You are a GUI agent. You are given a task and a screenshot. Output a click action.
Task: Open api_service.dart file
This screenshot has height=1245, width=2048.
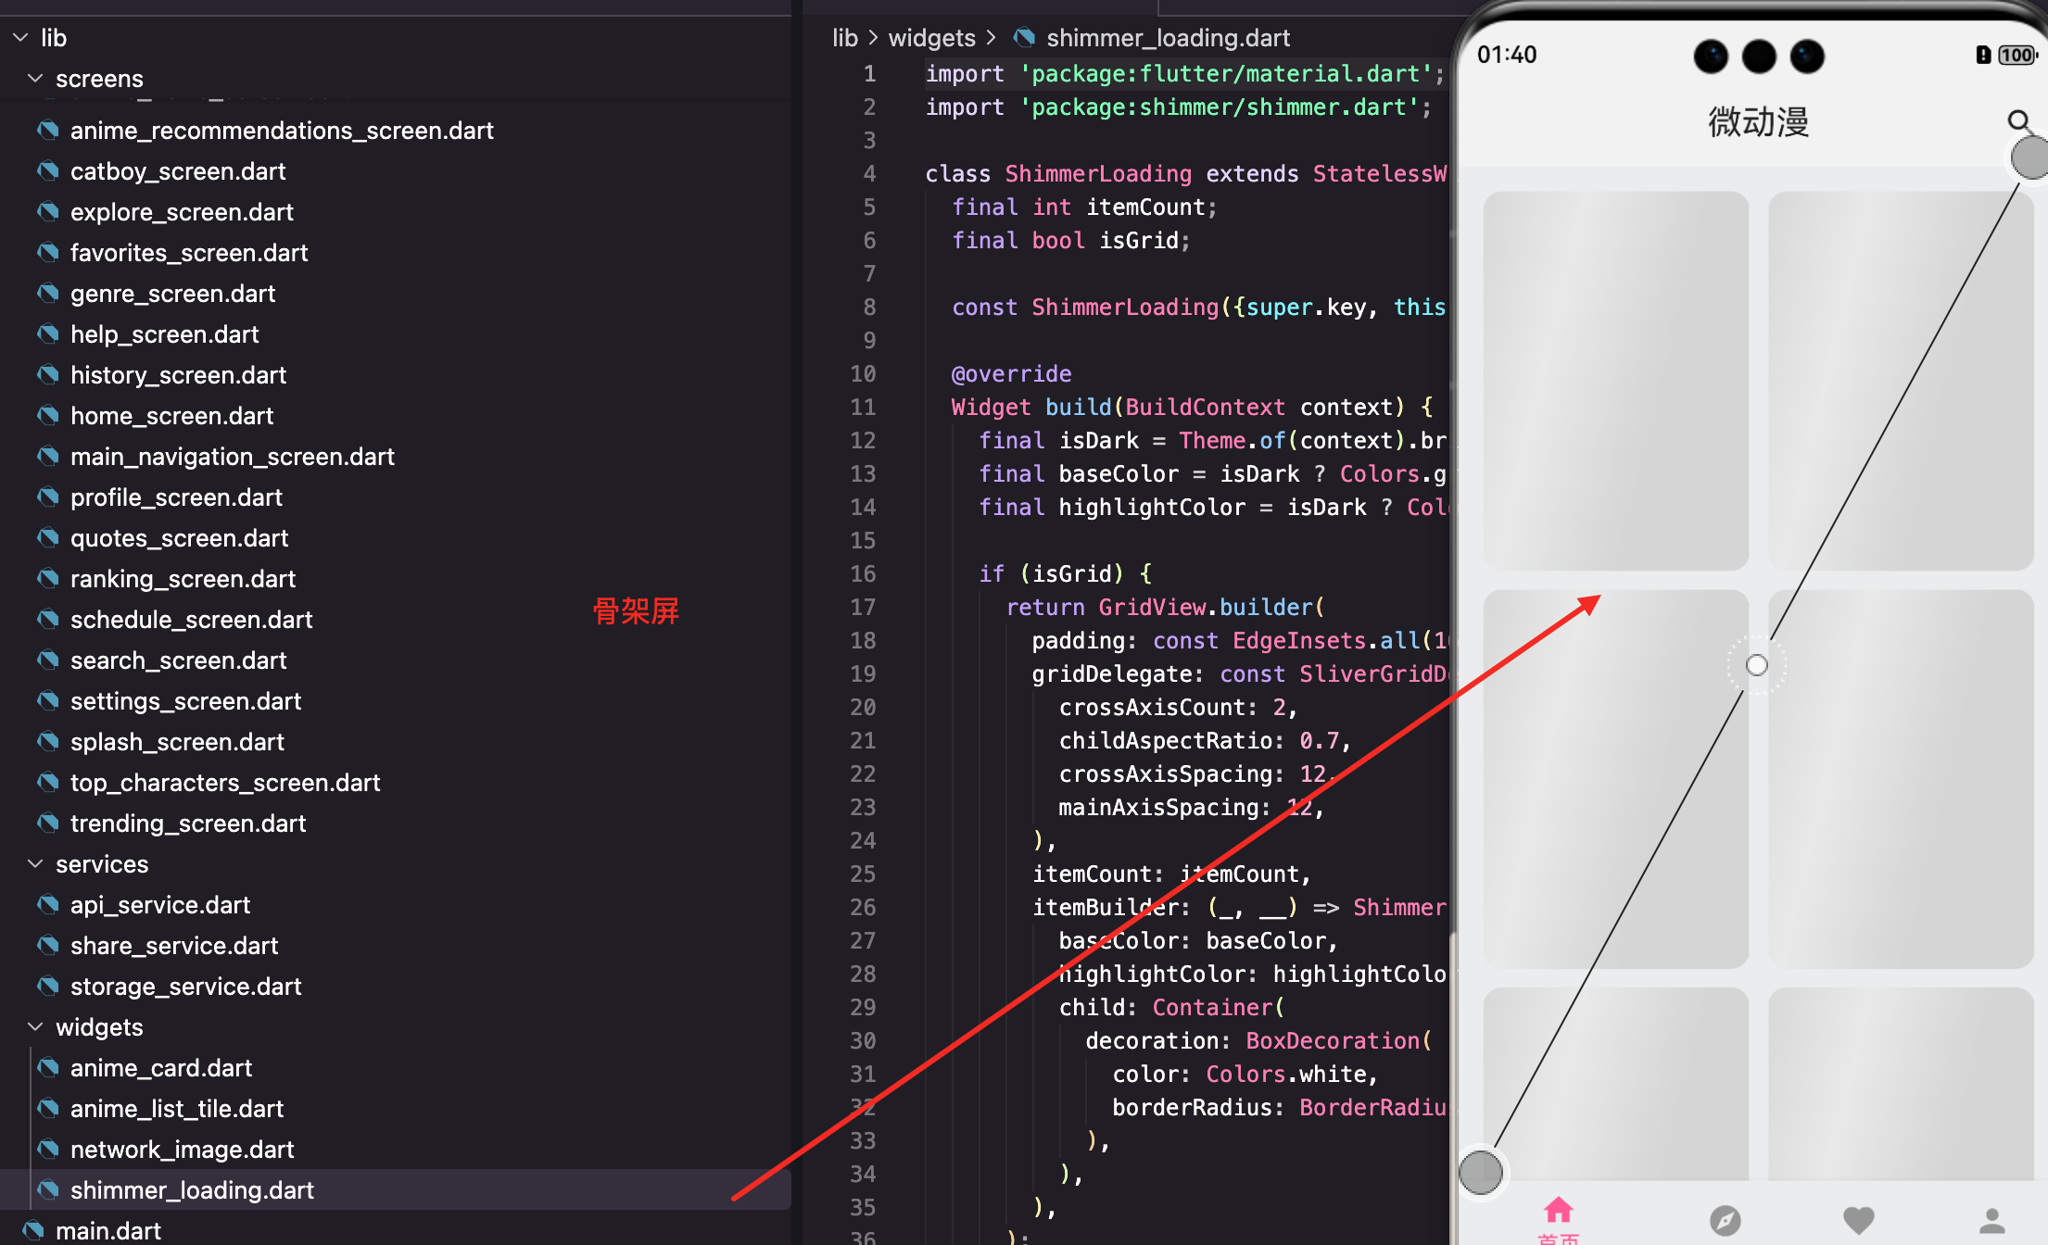(160, 905)
